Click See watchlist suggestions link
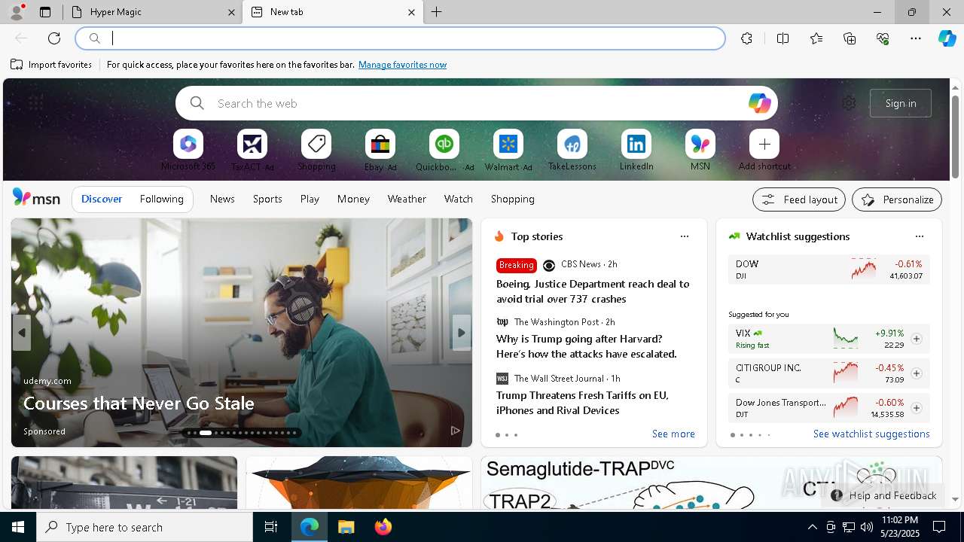This screenshot has width=964, height=542. point(871,434)
